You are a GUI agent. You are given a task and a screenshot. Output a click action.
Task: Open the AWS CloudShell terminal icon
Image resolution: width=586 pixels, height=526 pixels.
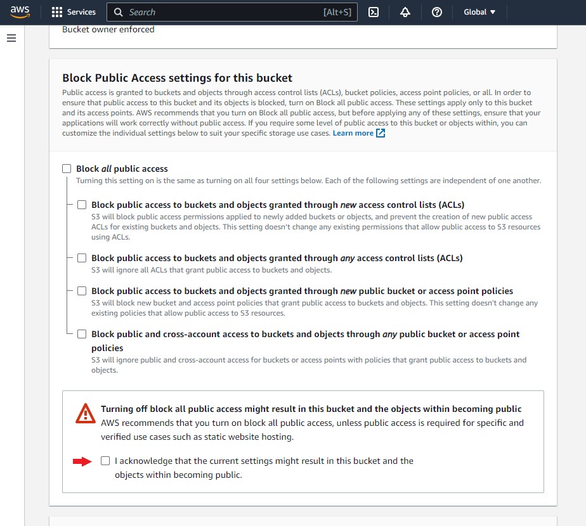pos(374,11)
